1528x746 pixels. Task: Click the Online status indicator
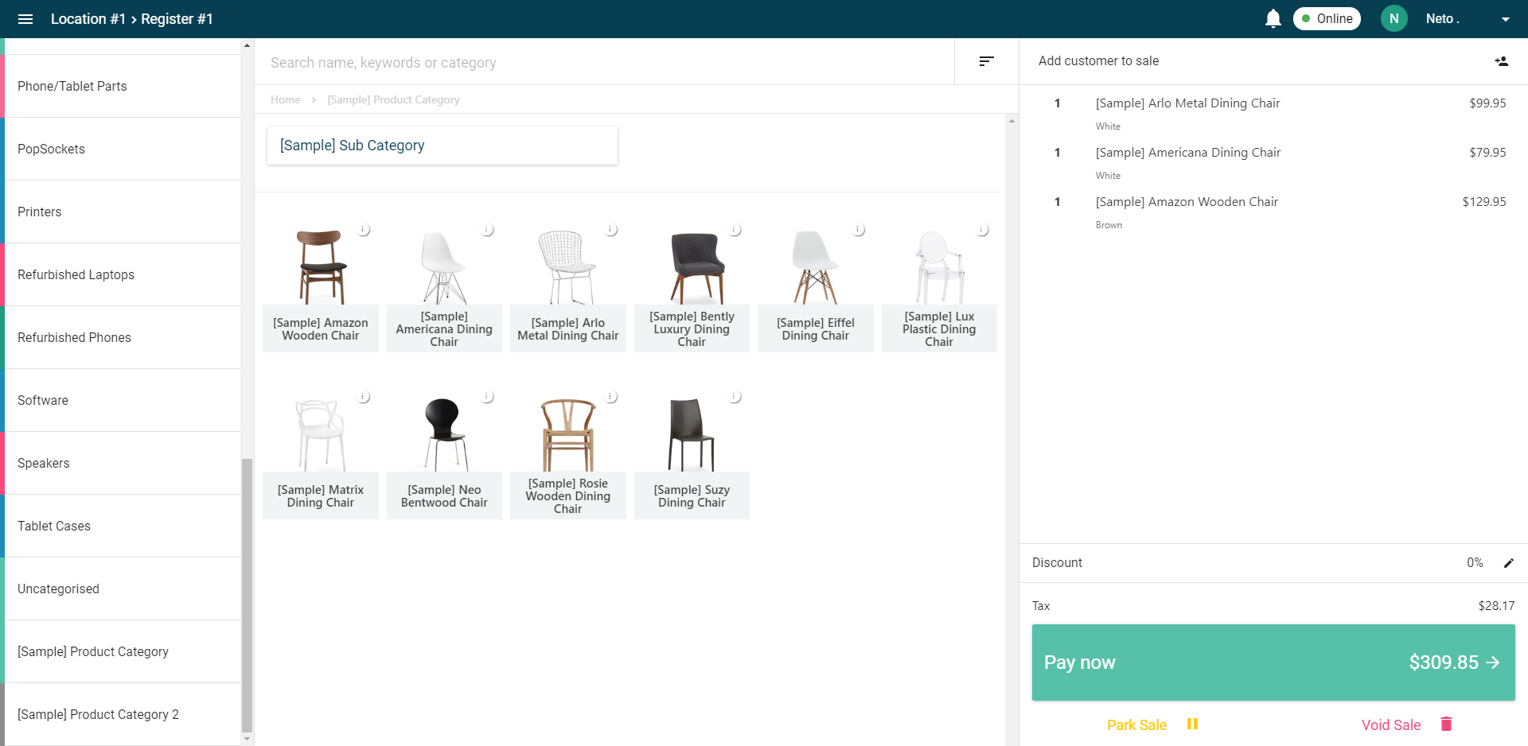1327,18
